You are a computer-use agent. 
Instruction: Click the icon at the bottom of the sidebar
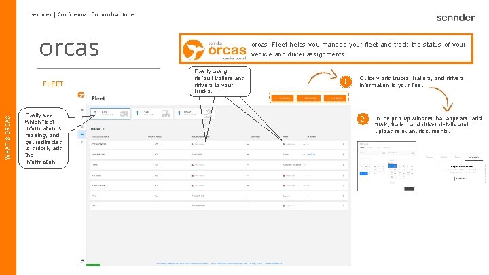82,261
